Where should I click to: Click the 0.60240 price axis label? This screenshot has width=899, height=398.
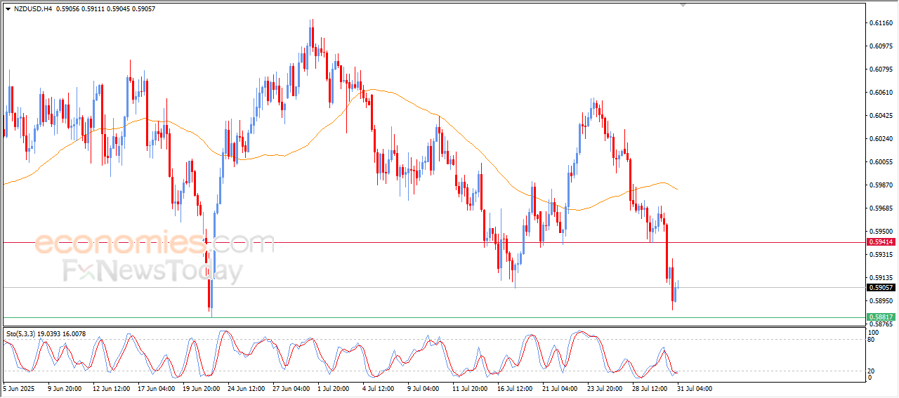(x=881, y=139)
